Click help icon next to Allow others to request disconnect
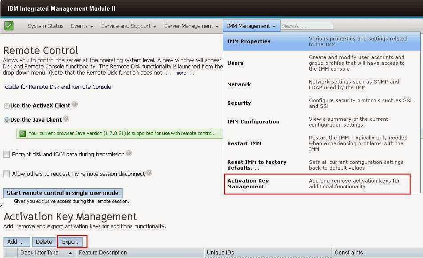The width and height of the screenshot is (423, 258). (x=149, y=172)
